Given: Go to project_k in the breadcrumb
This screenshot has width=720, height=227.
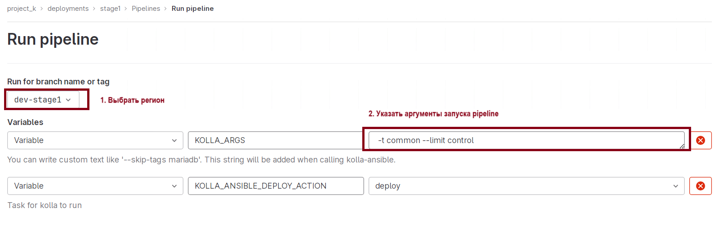Looking at the screenshot, I should 22,9.
